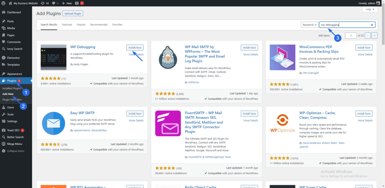Switch to Search Results tab
Screen dimensions: 385x188
click(x=49, y=25)
